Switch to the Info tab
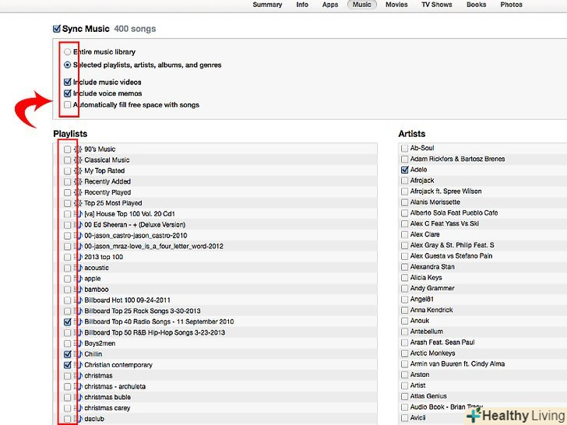The height and width of the screenshot is (425, 567). pos(302,5)
